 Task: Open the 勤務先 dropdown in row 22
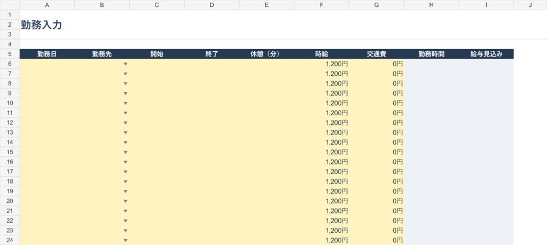click(126, 220)
